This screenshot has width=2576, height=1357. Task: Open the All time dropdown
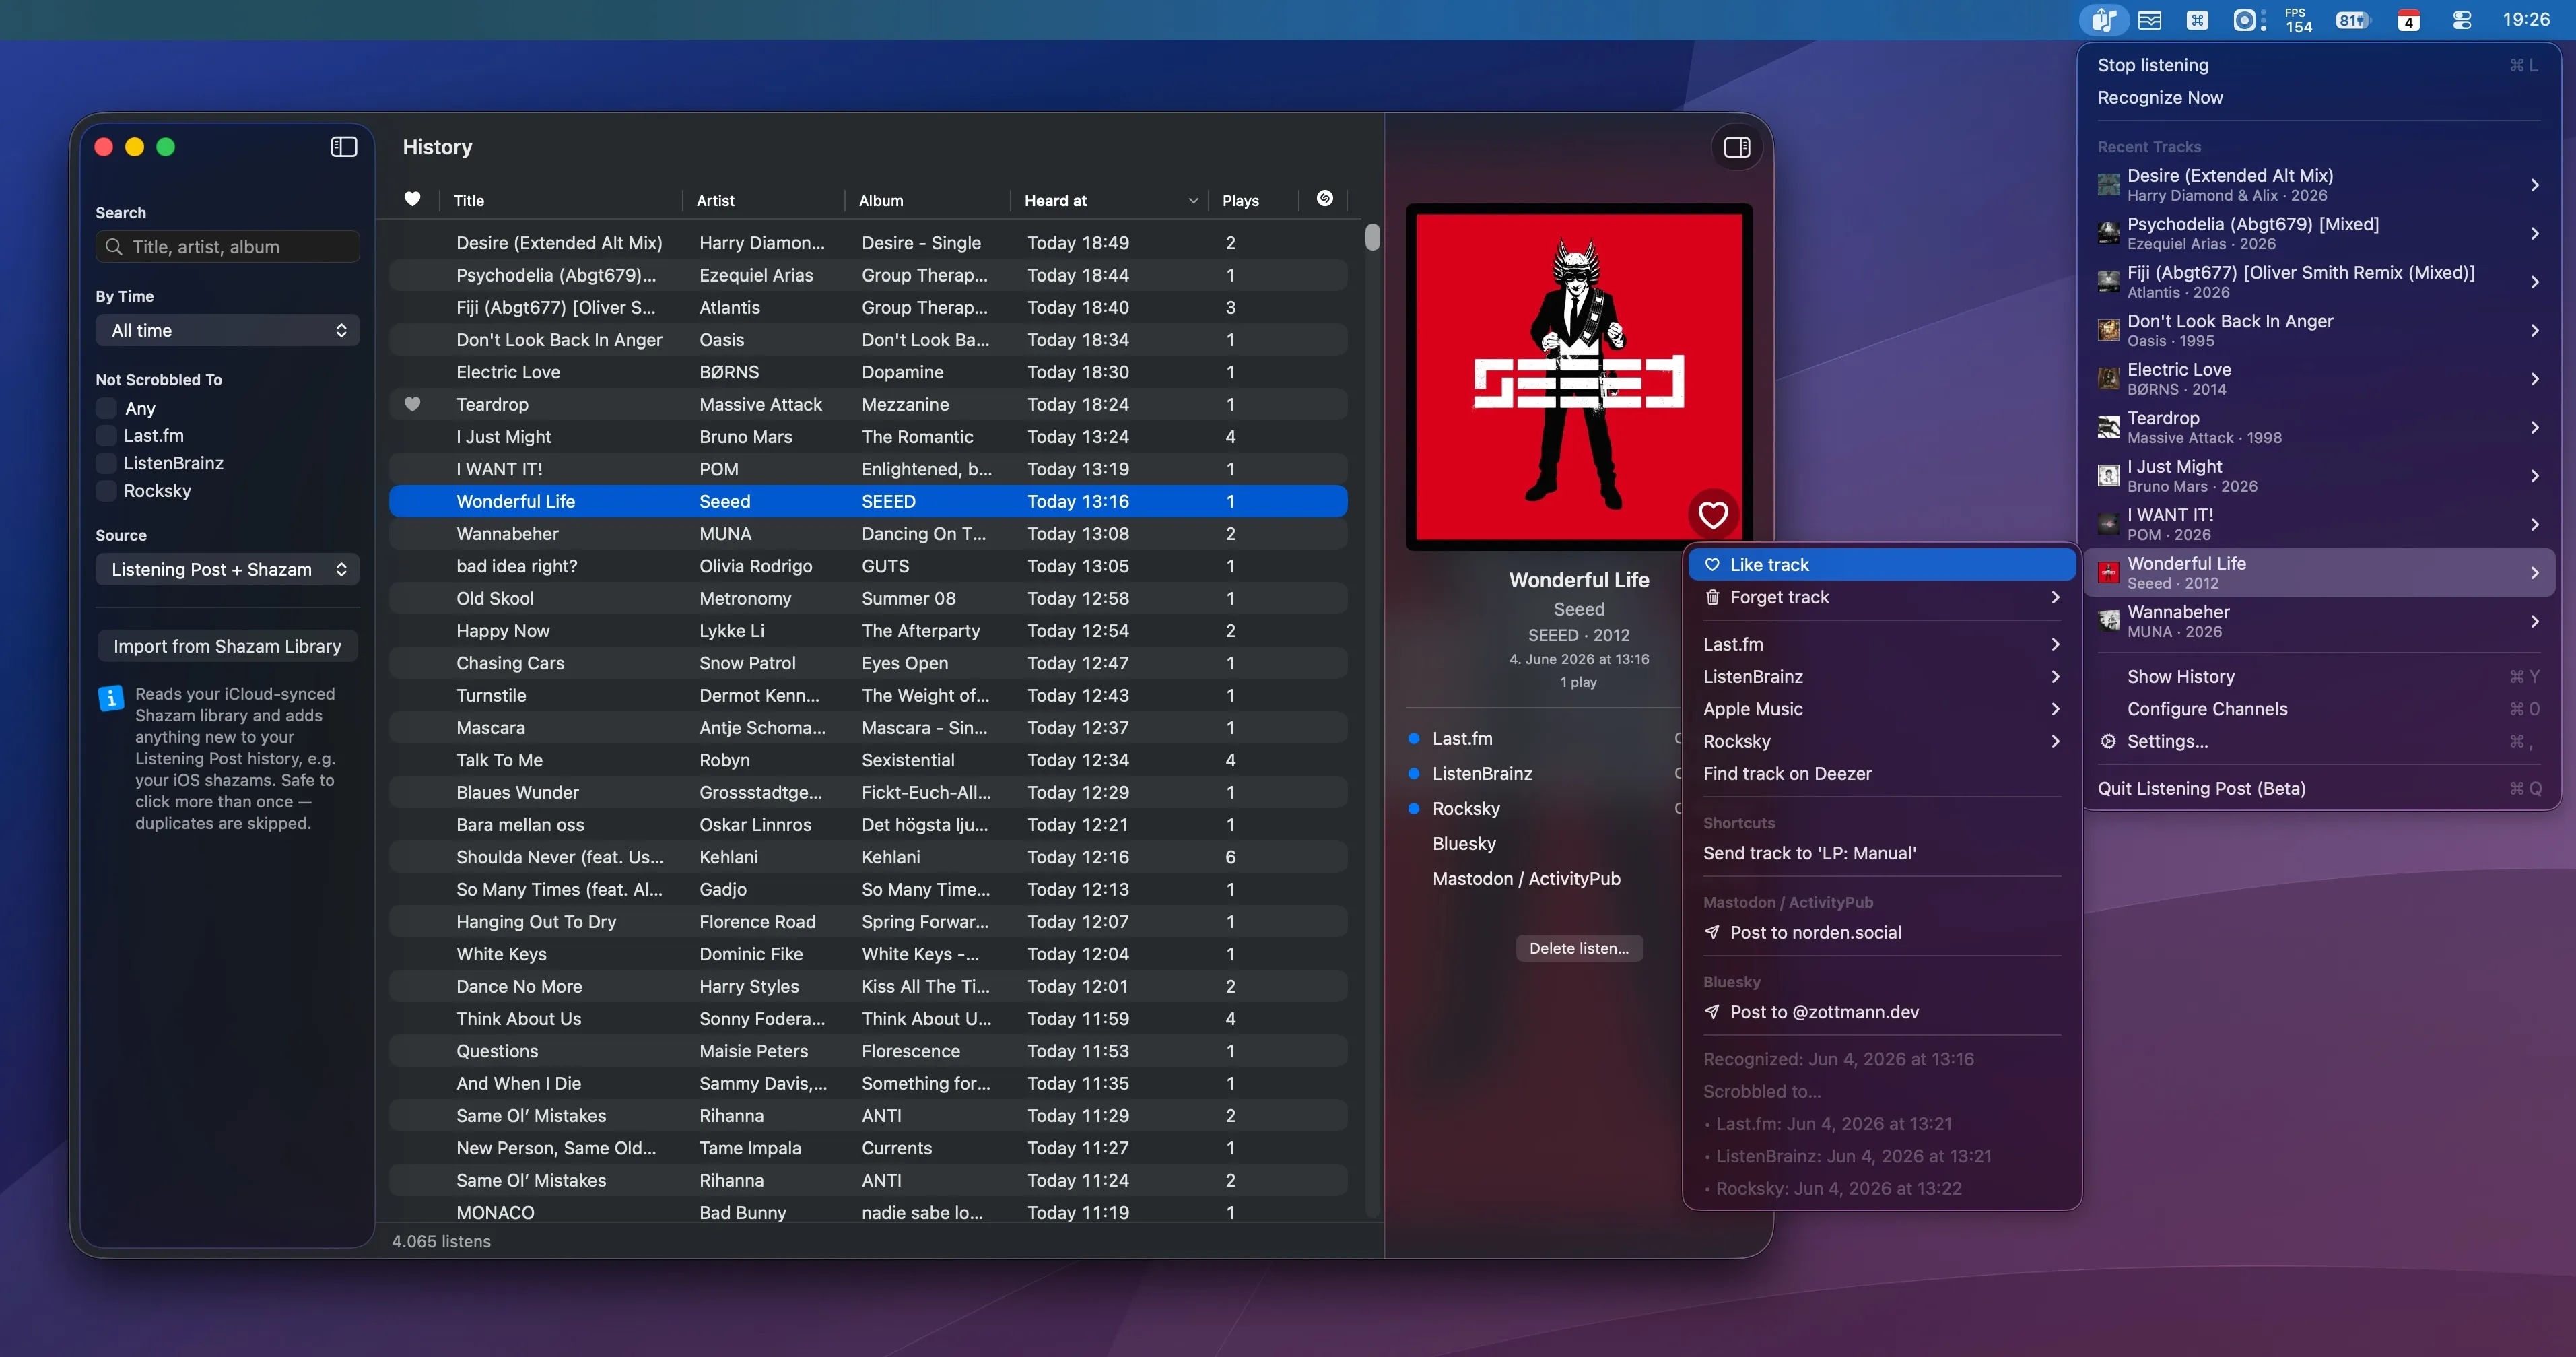click(x=228, y=330)
